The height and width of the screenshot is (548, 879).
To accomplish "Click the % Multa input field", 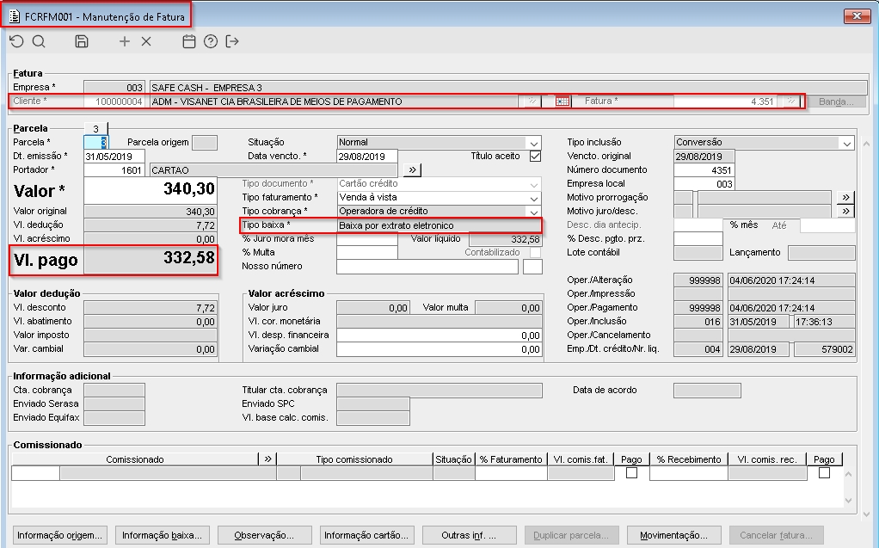I will point(367,252).
